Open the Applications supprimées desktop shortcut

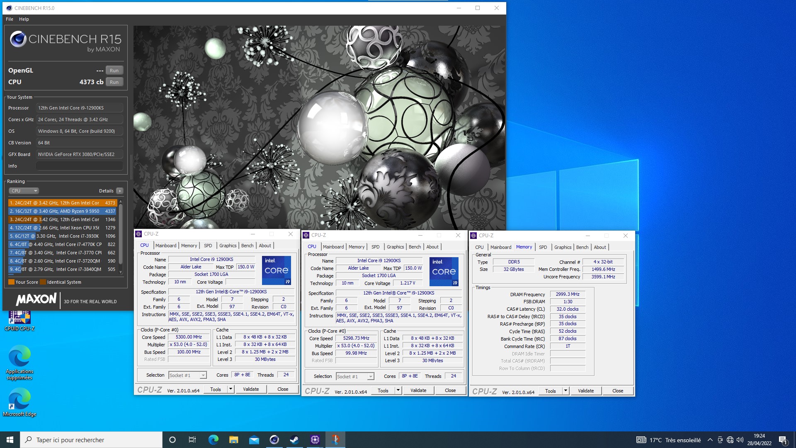(19, 362)
